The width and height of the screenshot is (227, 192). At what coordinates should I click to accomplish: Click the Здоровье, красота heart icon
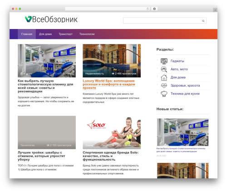click(x=164, y=86)
